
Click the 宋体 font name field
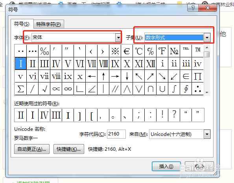pyautogui.click(x=74, y=37)
